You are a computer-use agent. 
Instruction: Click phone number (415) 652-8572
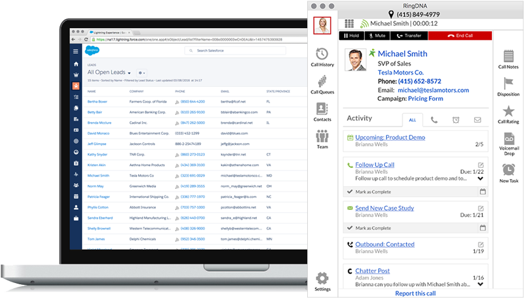coord(419,81)
